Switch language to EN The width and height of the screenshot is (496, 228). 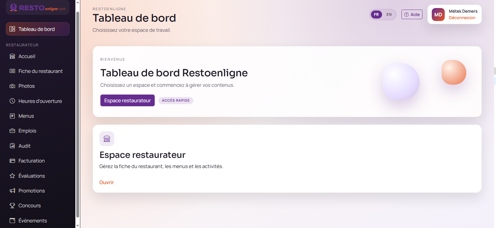389,14
